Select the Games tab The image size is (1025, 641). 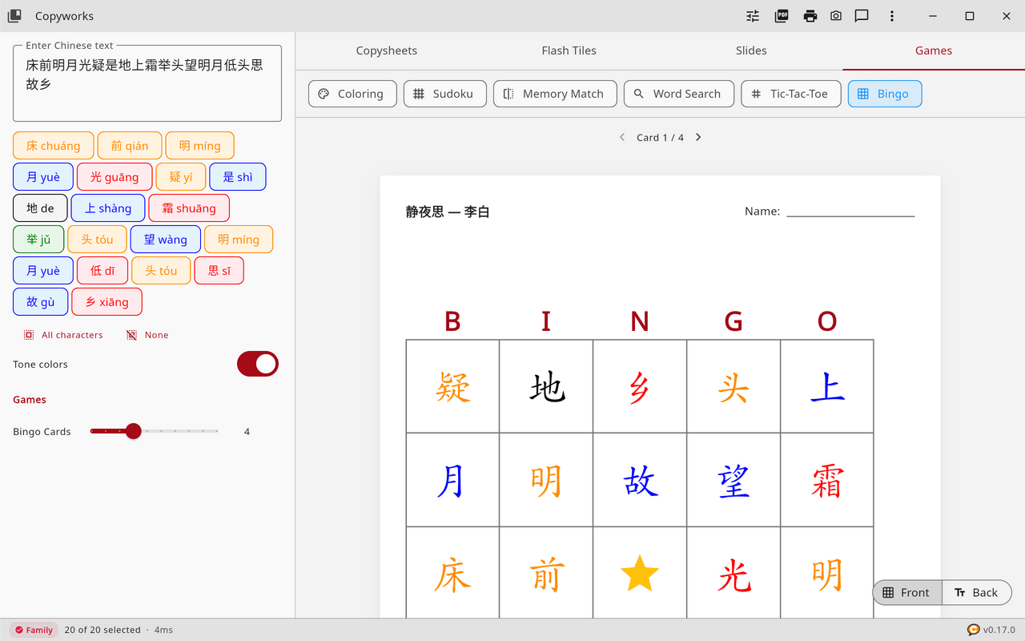tap(934, 50)
